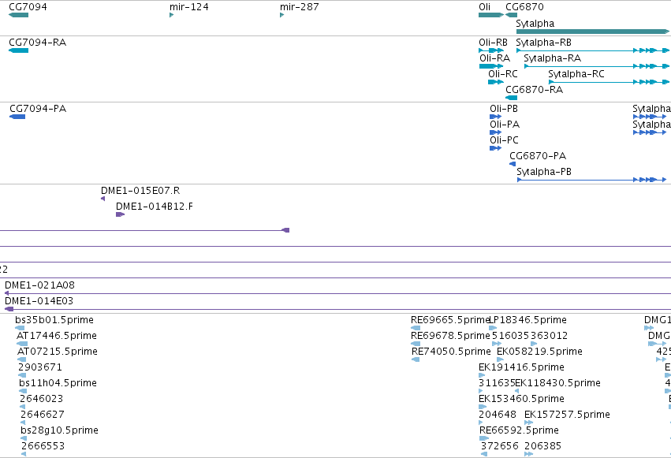Select the RE74050.5prime EST glyph
Viewport: 671px width, 458px height.
(x=416, y=359)
